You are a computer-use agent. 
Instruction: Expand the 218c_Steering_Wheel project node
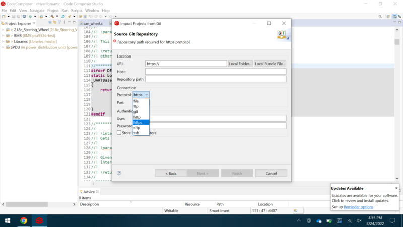(3, 30)
